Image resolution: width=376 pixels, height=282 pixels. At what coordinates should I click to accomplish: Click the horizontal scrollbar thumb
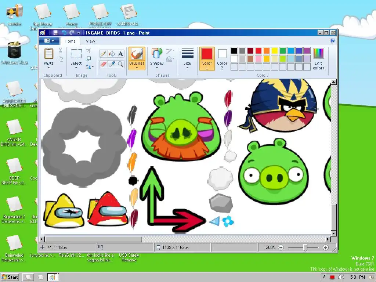pyautogui.click(x=94, y=239)
